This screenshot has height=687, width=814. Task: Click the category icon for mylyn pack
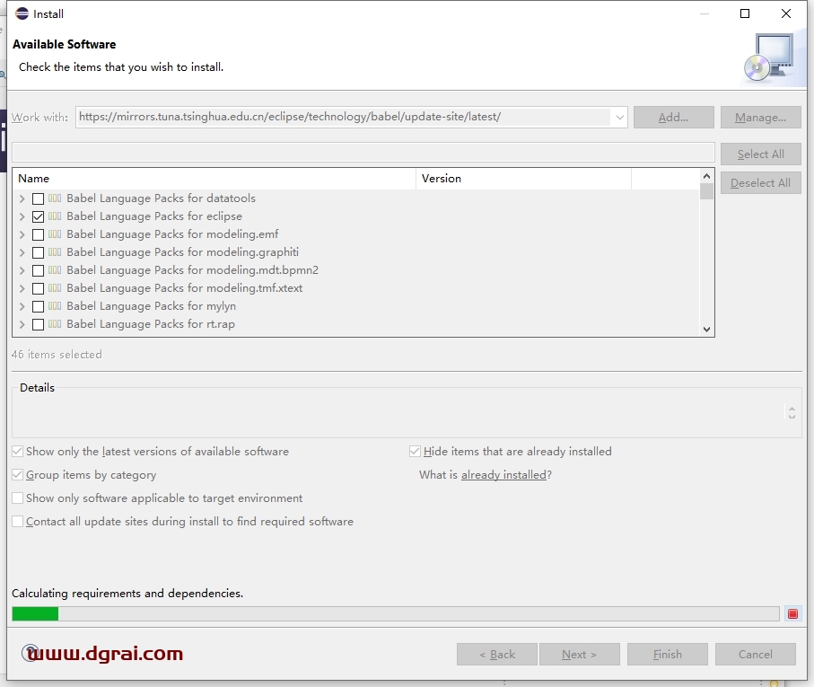pos(55,306)
